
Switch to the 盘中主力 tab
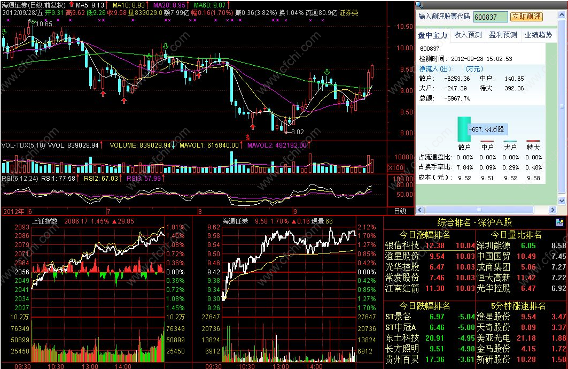[432, 35]
